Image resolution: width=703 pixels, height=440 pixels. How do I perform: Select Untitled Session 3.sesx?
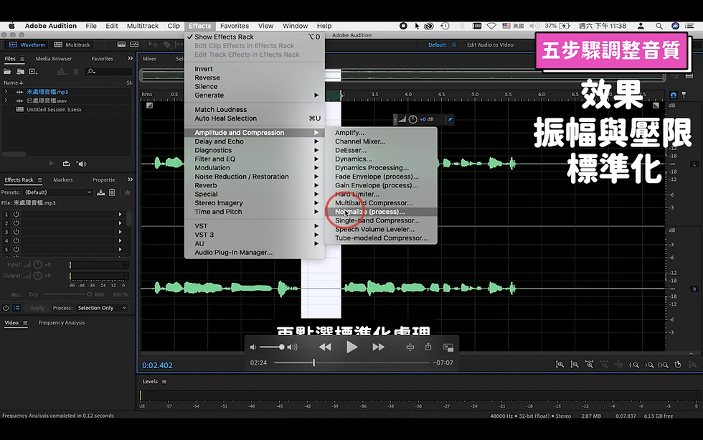pos(54,109)
